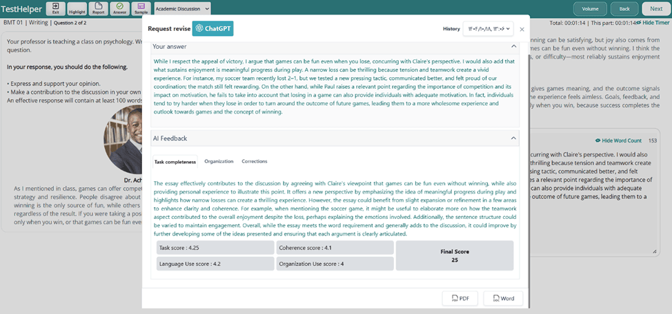Request revision with ChatGPT button
This screenshot has height=314, width=672.
pos(213,29)
